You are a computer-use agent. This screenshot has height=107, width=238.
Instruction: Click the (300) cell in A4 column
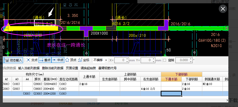pos(27,94)
